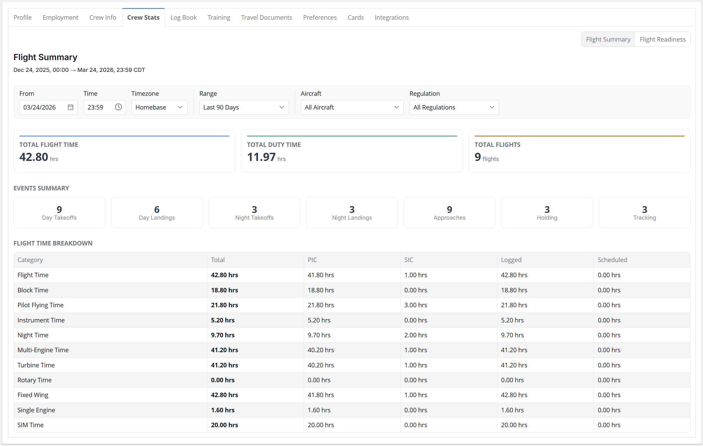Viewport: 703px width, 446px height.
Task: Click the Total Flight Time card
Action: click(x=124, y=151)
